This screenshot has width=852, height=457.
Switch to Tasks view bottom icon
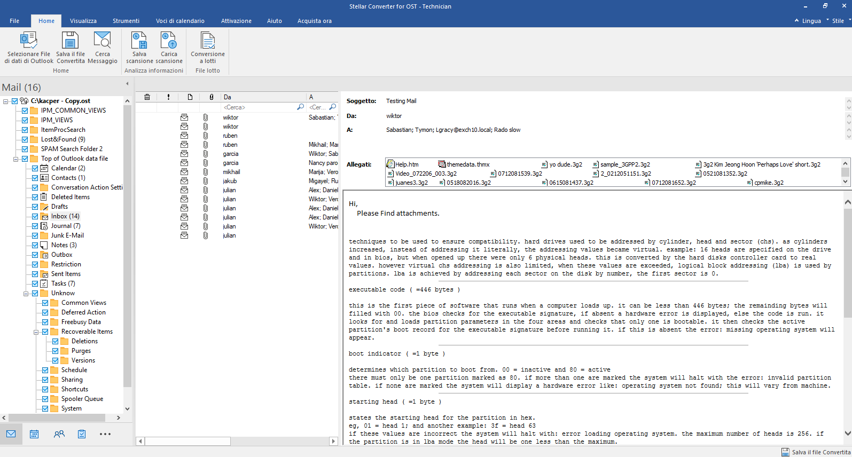click(x=82, y=434)
